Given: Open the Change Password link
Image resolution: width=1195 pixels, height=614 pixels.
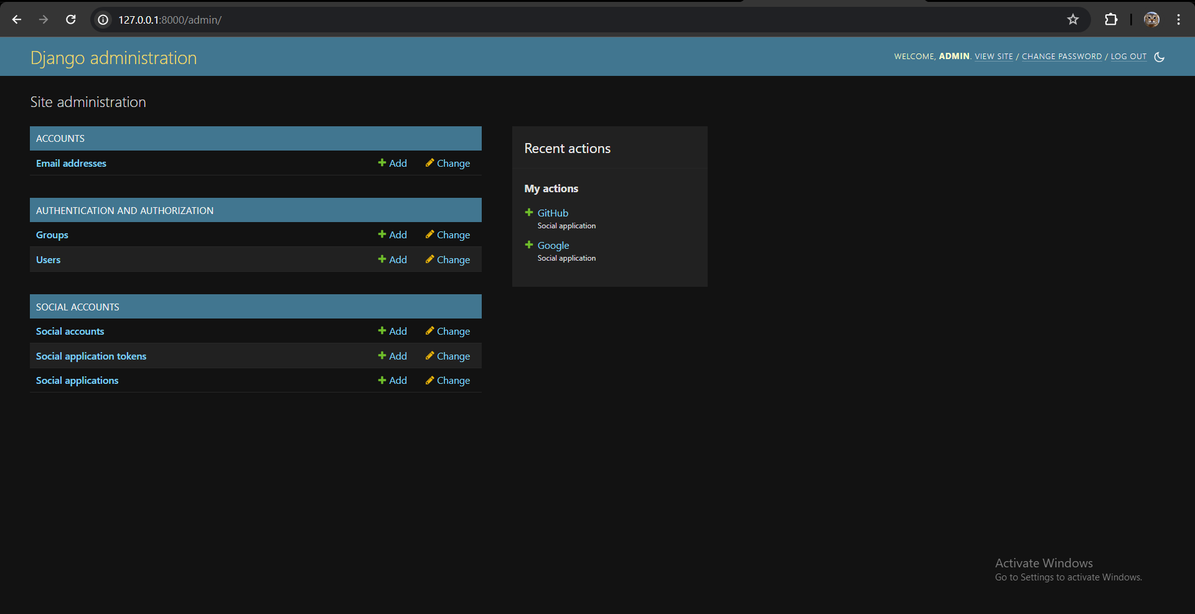Looking at the screenshot, I should (x=1062, y=57).
